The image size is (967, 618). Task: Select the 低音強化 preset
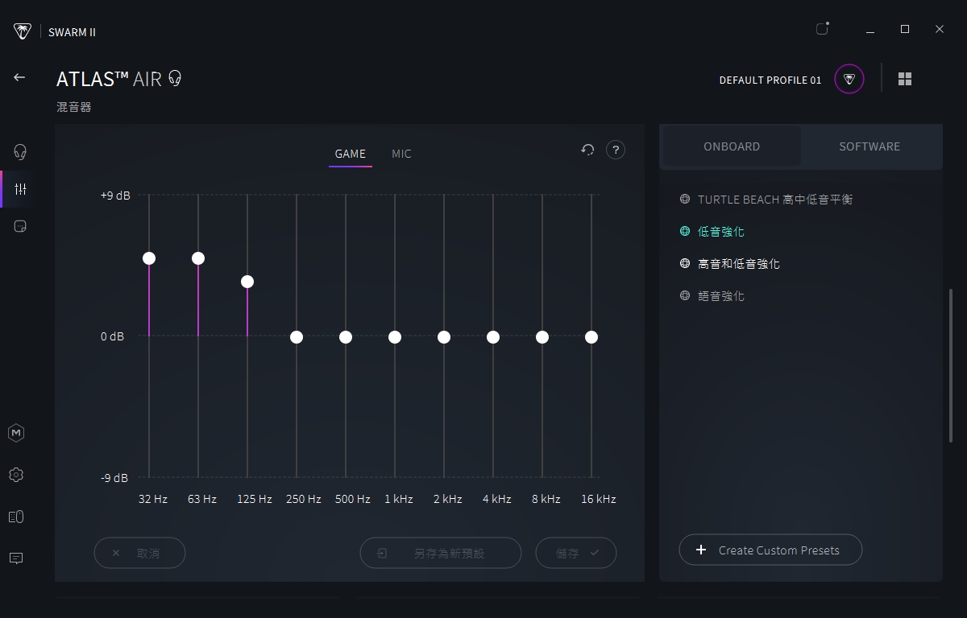point(721,231)
